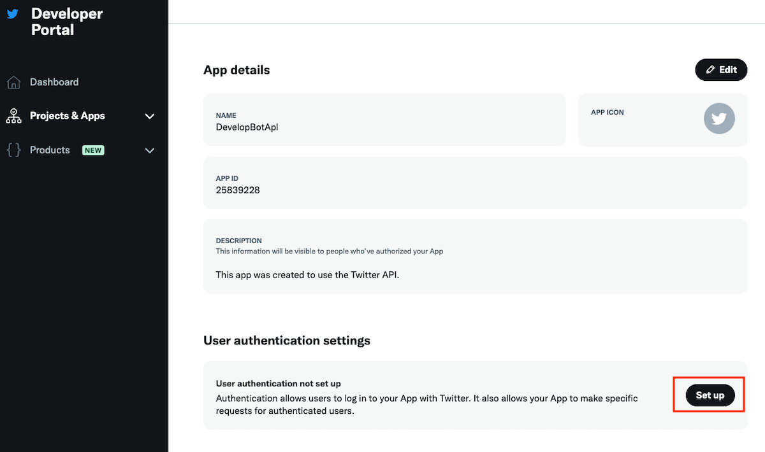Open Products from the sidebar navigation
This screenshot has height=452, width=765.
point(49,150)
